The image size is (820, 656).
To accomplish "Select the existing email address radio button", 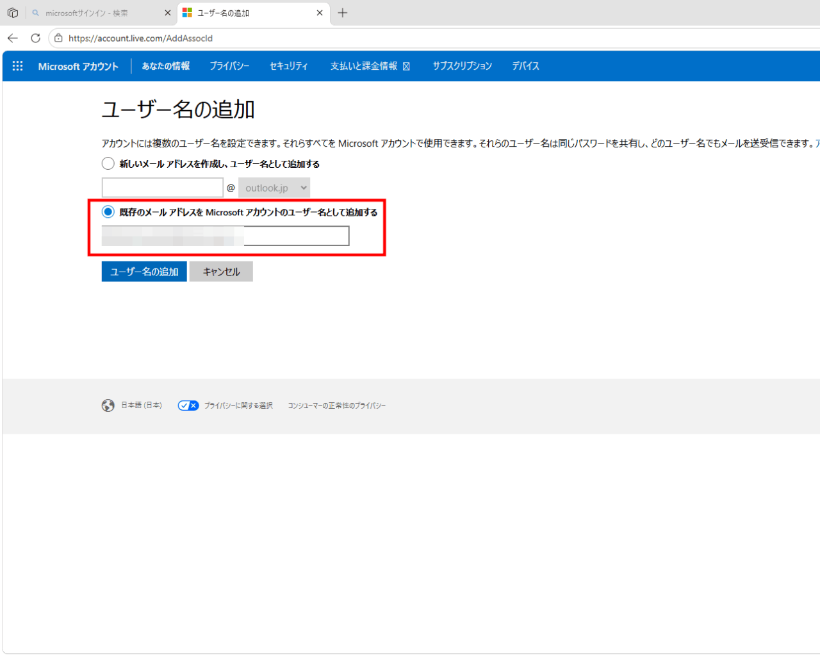I will 108,211.
